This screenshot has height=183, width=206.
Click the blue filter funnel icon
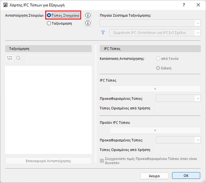click(103, 33)
